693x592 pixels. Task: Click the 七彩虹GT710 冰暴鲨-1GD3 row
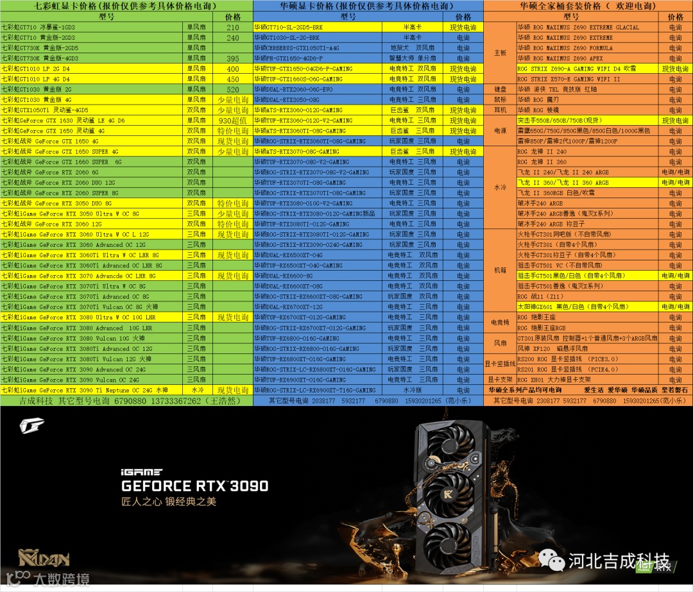[x=126, y=27]
